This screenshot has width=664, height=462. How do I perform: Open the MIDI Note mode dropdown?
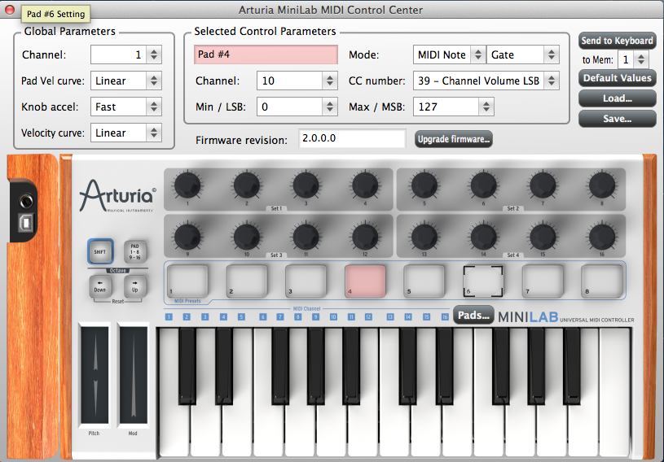click(x=449, y=54)
